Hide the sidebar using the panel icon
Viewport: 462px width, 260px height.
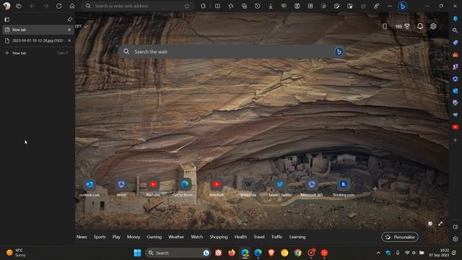[456, 227]
